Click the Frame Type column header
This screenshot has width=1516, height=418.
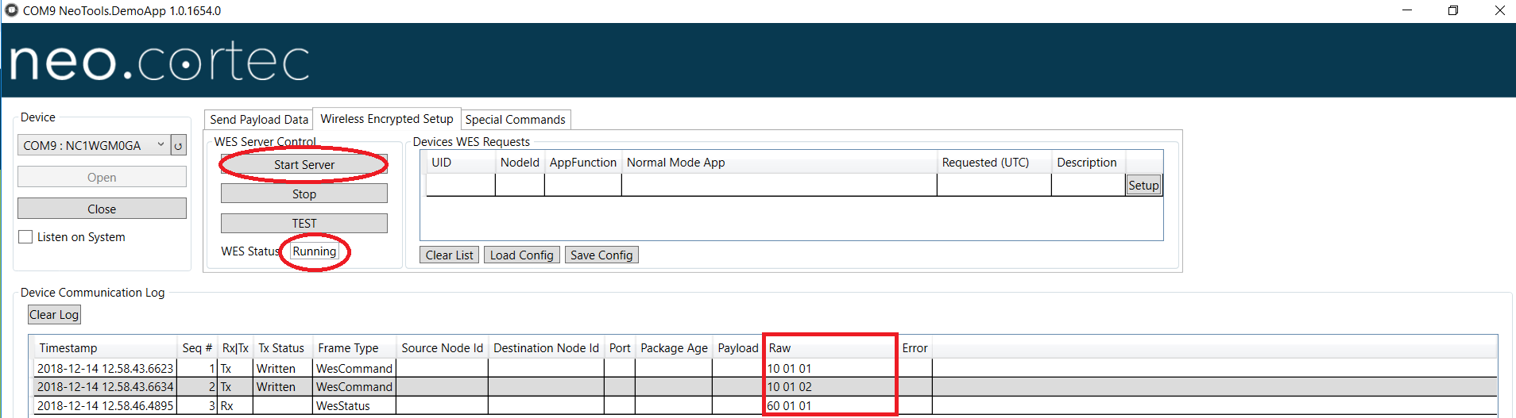coord(354,347)
